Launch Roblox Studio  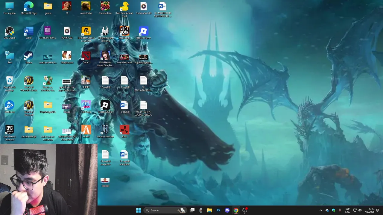[105, 107]
